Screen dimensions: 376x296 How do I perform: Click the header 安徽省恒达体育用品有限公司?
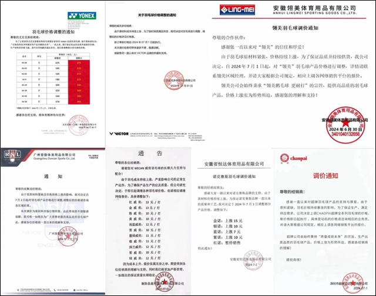234,164
